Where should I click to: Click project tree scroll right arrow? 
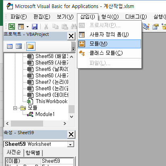pos(65,123)
